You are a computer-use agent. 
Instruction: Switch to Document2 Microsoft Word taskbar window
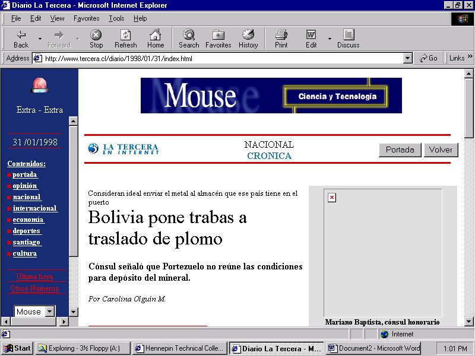click(373, 348)
